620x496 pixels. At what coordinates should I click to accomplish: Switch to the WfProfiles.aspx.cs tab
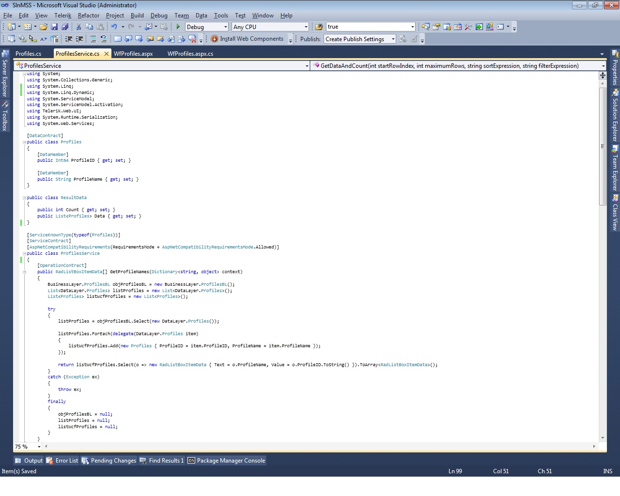tap(190, 54)
